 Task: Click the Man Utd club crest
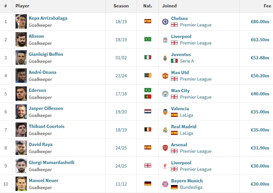pyautogui.click(x=165, y=76)
